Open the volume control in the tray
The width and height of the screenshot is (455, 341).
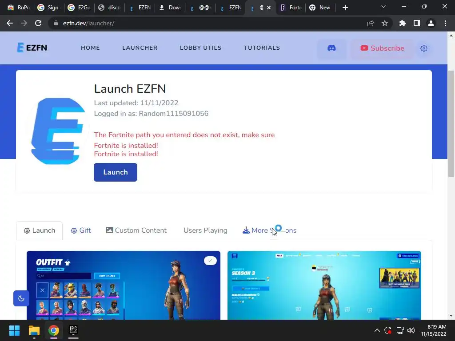(x=411, y=330)
